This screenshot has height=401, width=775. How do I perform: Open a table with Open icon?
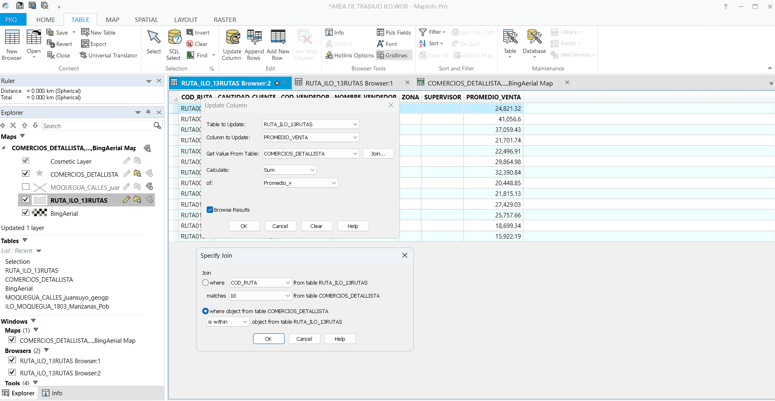pos(34,43)
